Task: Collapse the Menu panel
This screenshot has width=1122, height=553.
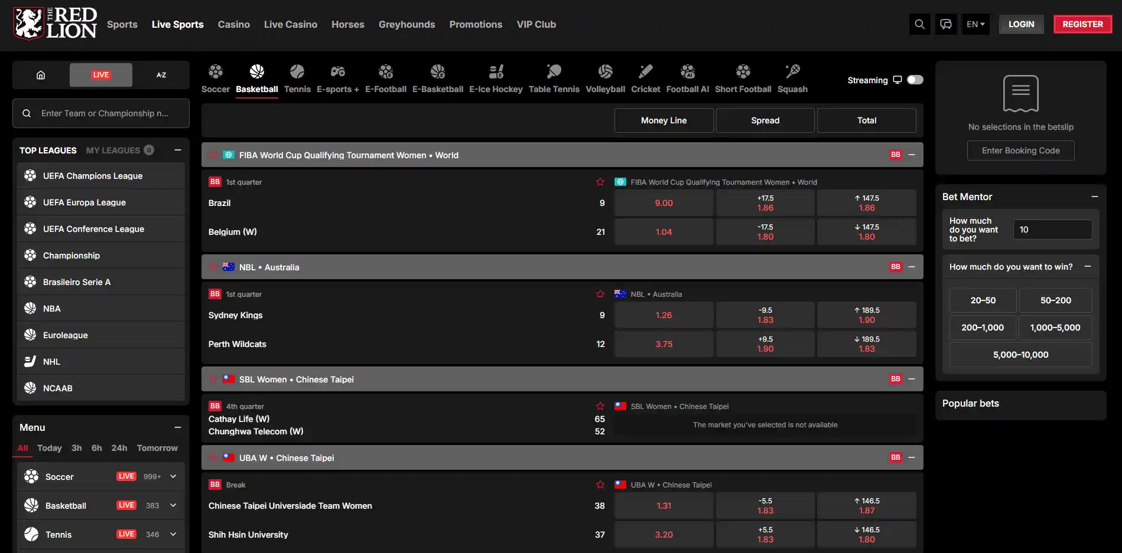Action: pyautogui.click(x=177, y=427)
